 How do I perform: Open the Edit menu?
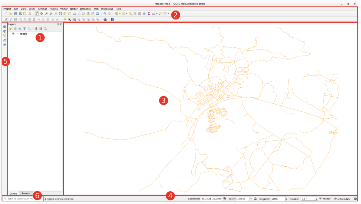point(16,9)
